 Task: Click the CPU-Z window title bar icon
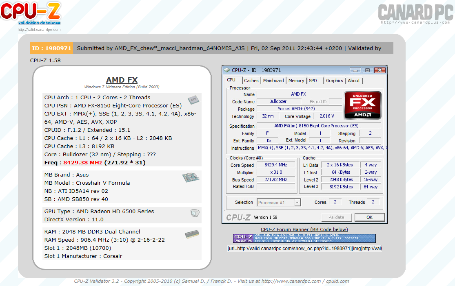coord(227,70)
